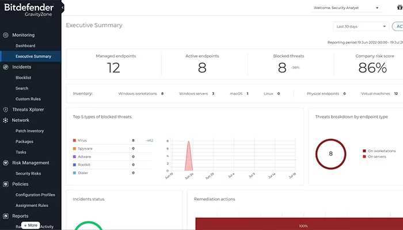The height and width of the screenshot is (230, 403).
Task: Click the Executive Summary page heading
Action: coord(94,25)
